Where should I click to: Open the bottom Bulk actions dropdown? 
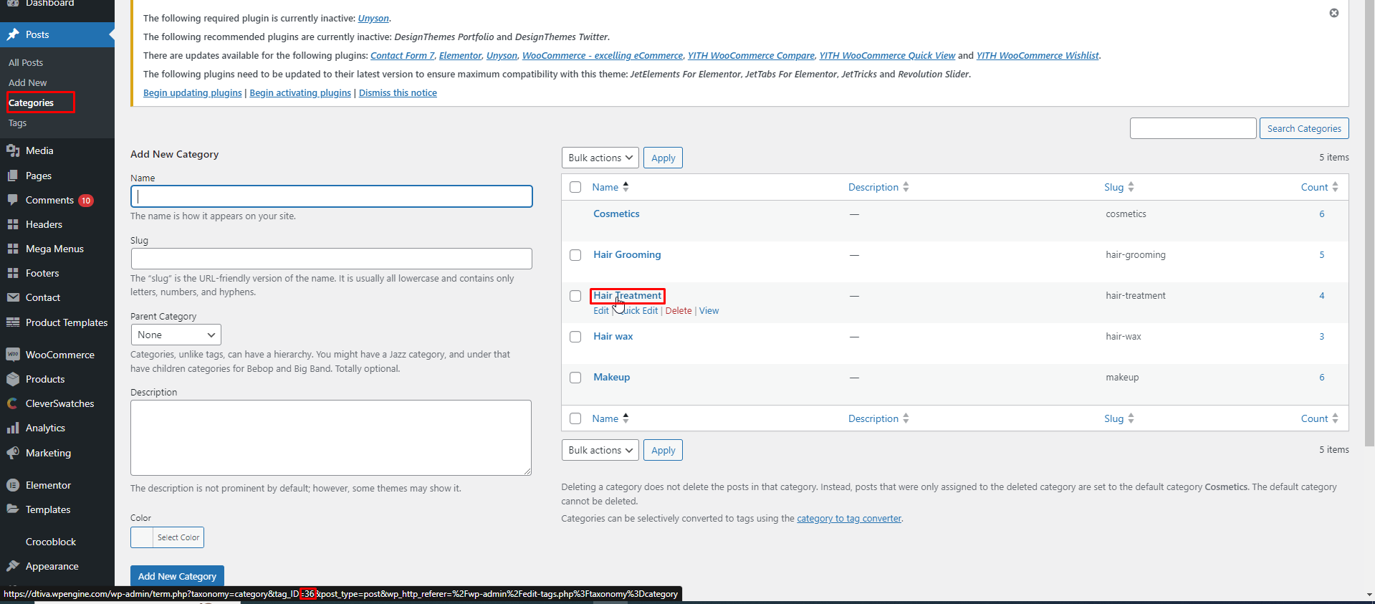tap(600, 450)
